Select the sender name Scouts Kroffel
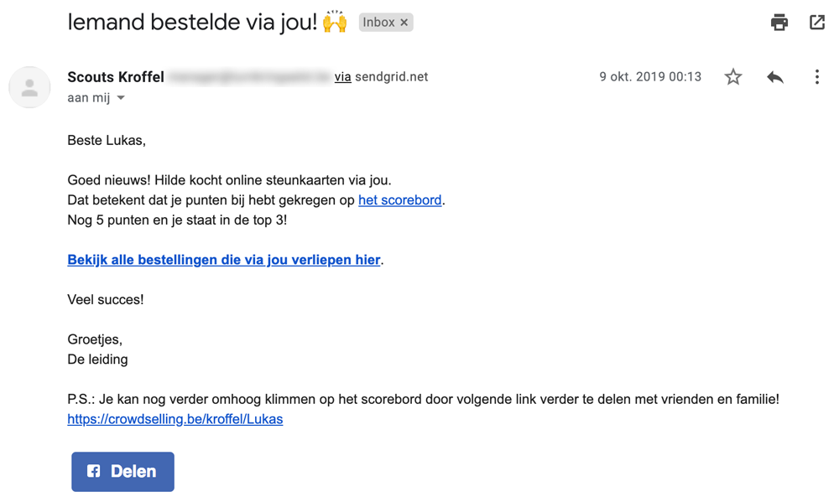 pos(116,77)
